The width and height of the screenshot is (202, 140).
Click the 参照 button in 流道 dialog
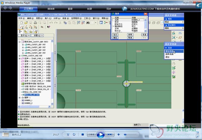coord(130,35)
